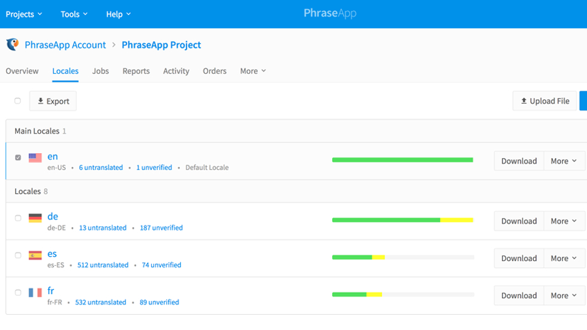
Task: Click the Default Locale label
Action: [x=207, y=168]
